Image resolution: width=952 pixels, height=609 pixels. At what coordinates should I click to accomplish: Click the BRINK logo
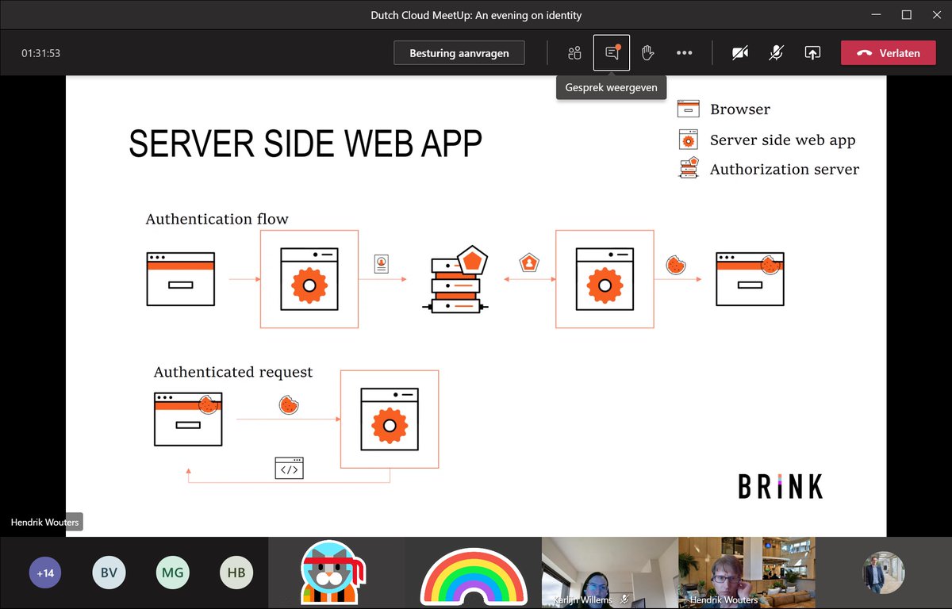[x=781, y=486]
